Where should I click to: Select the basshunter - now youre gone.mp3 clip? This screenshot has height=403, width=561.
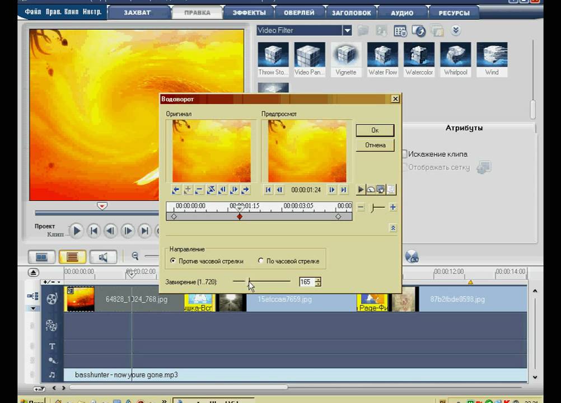(x=295, y=375)
